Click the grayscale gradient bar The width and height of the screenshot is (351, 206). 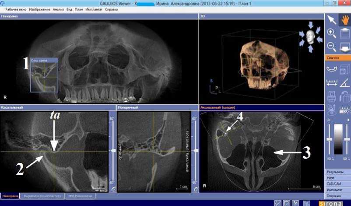[338, 139]
